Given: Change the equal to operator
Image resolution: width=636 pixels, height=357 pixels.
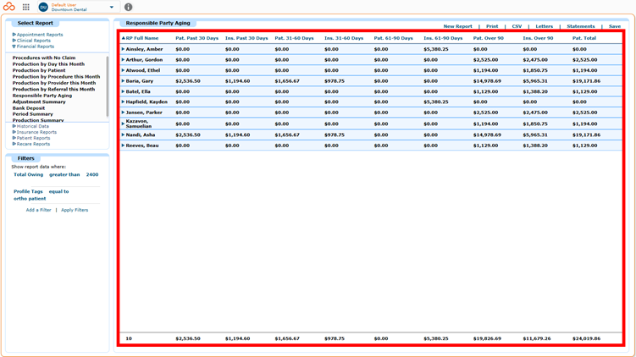Looking at the screenshot, I should [58, 192].
